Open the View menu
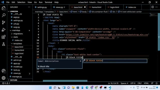Screen dimensions: 160x90 point(29,2)
